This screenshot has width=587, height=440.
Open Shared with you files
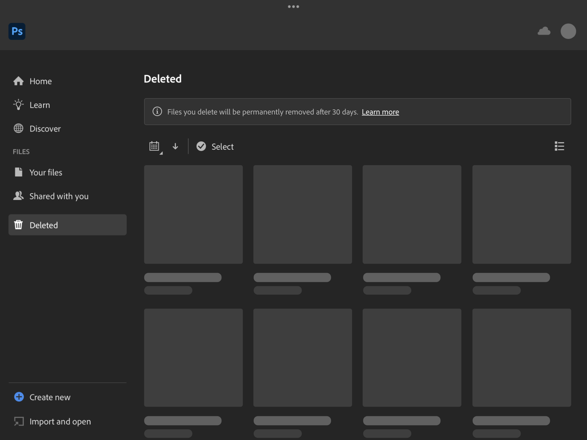coord(59,196)
